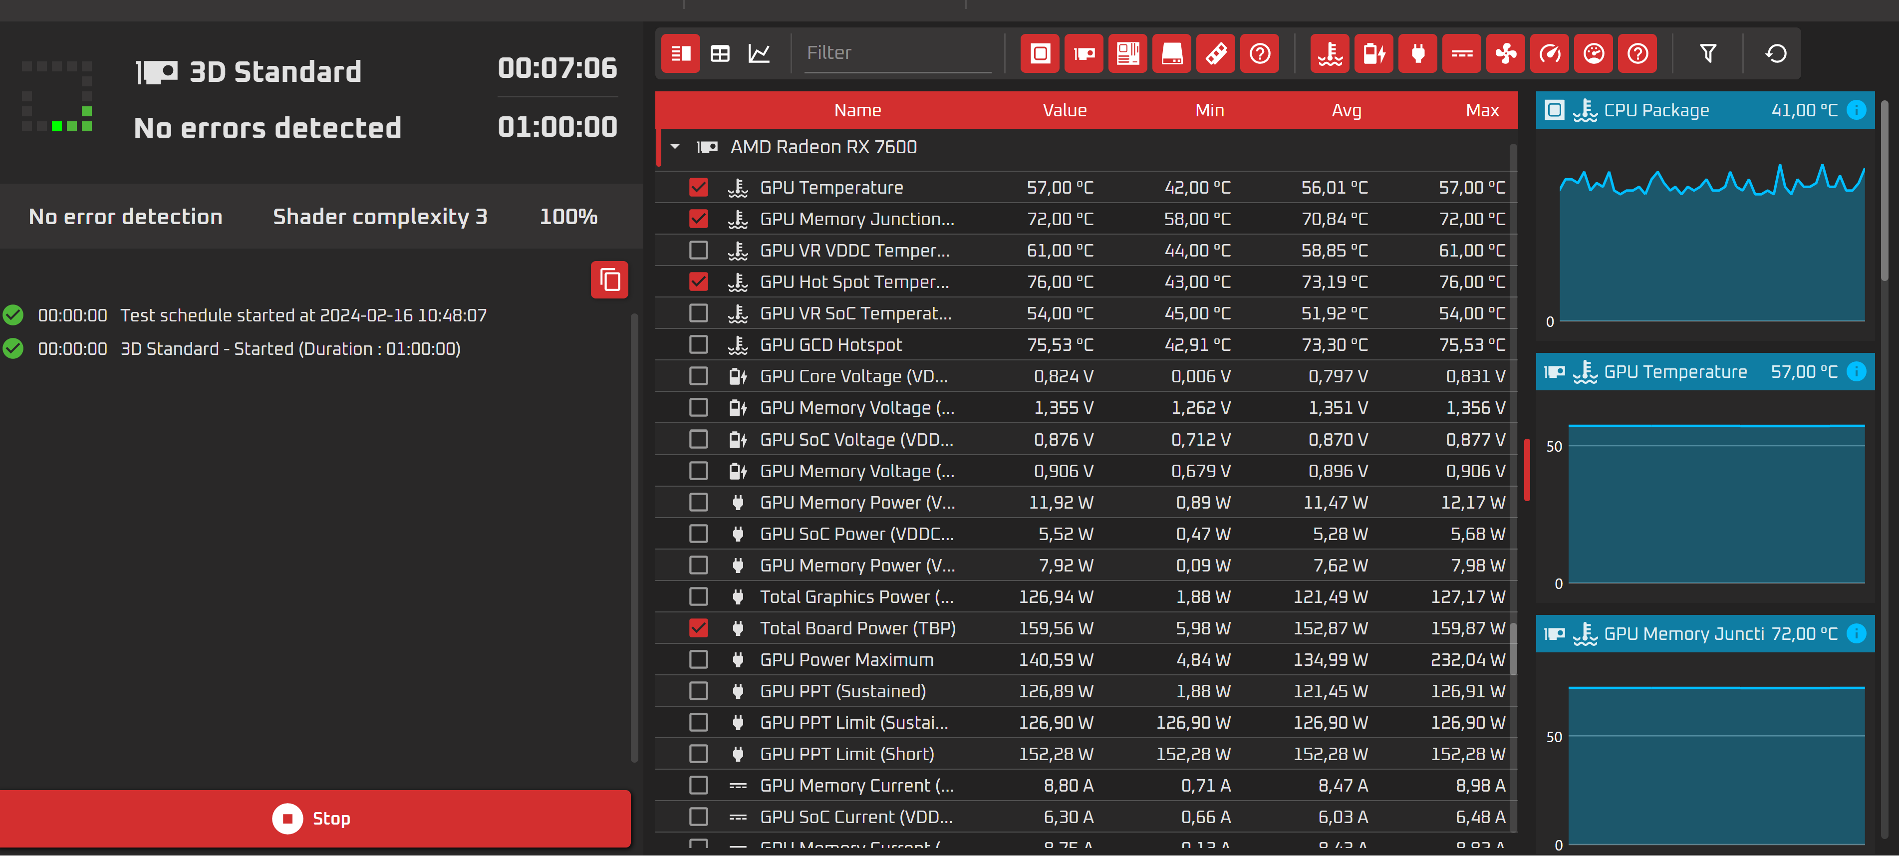Uncheck the GPU Temperature checkbox

pos(698,187)
